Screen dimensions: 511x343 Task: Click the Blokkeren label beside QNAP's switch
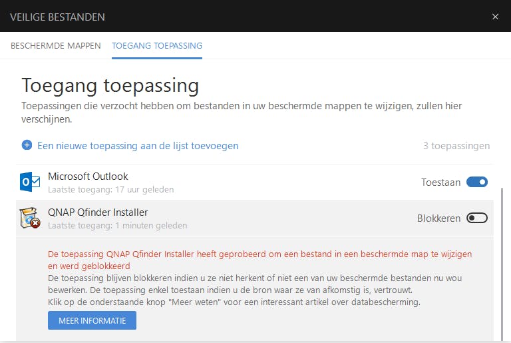(x=438, y=218)
